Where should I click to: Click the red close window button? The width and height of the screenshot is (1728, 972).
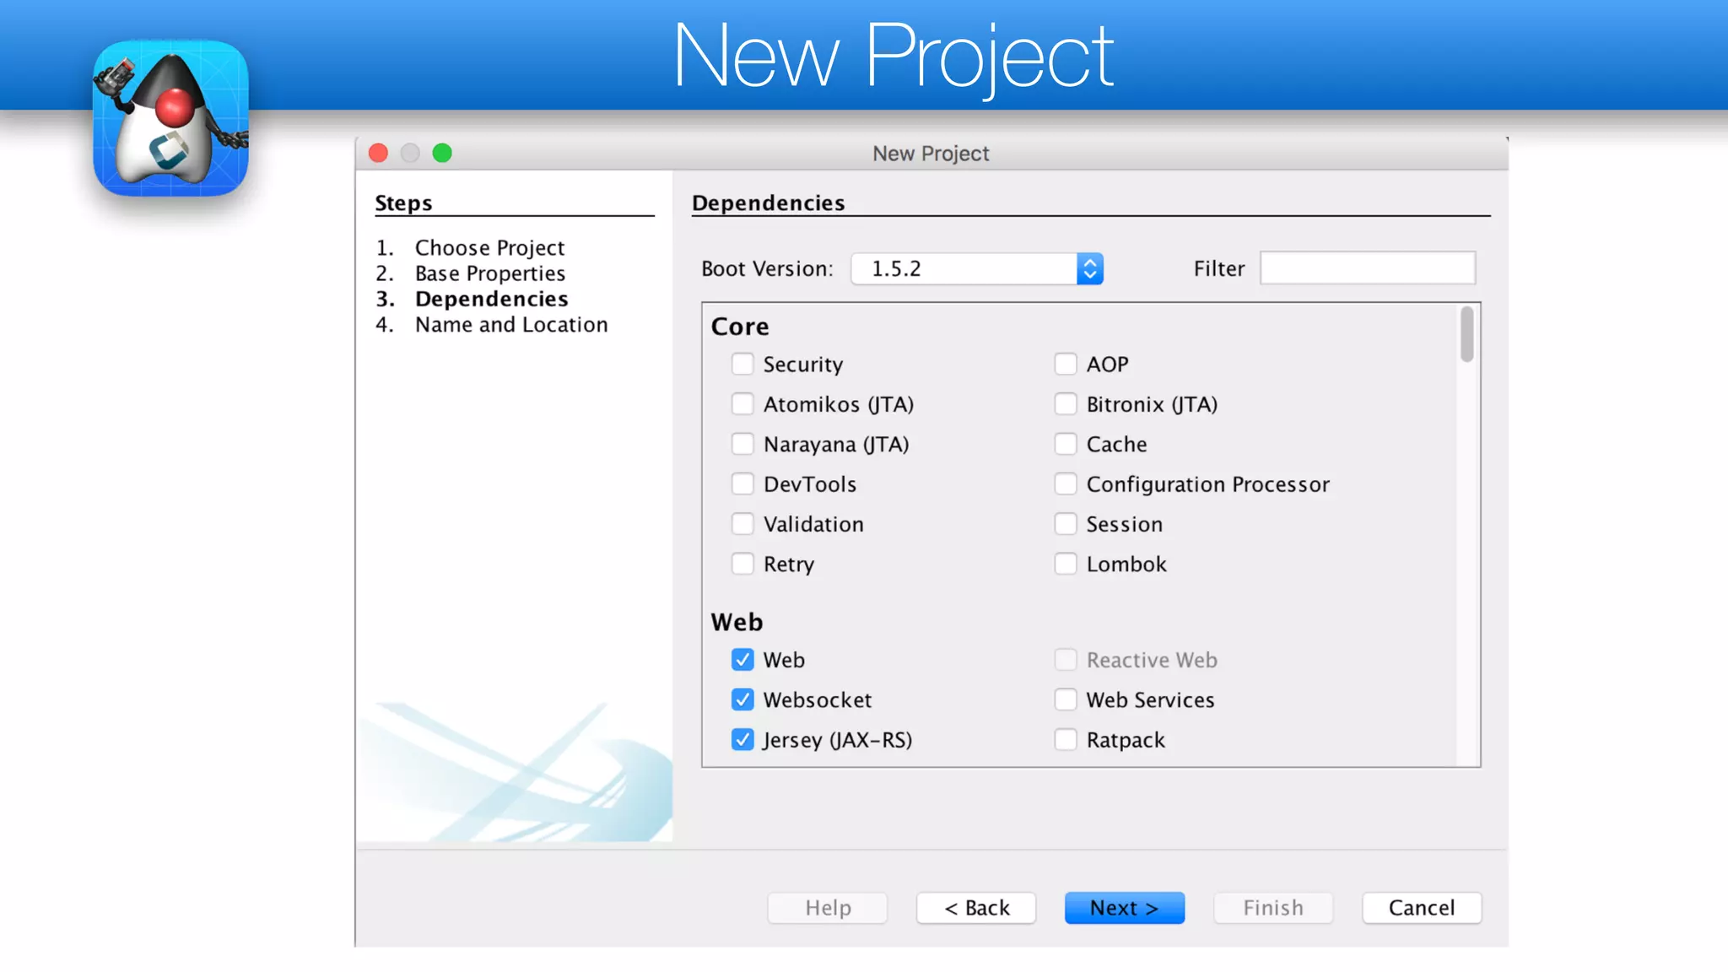point(378,153)
